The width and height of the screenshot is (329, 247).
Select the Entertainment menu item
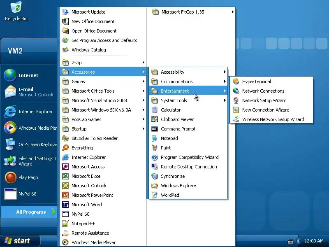(188, 91)
